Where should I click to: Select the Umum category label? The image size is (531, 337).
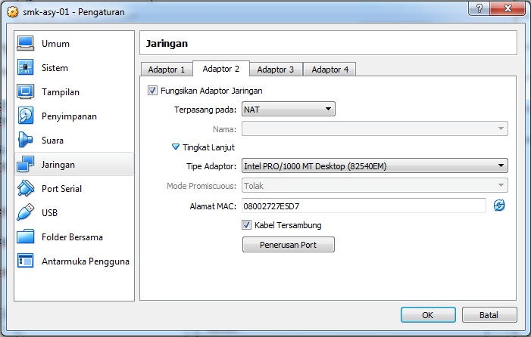tap(55, 44)
